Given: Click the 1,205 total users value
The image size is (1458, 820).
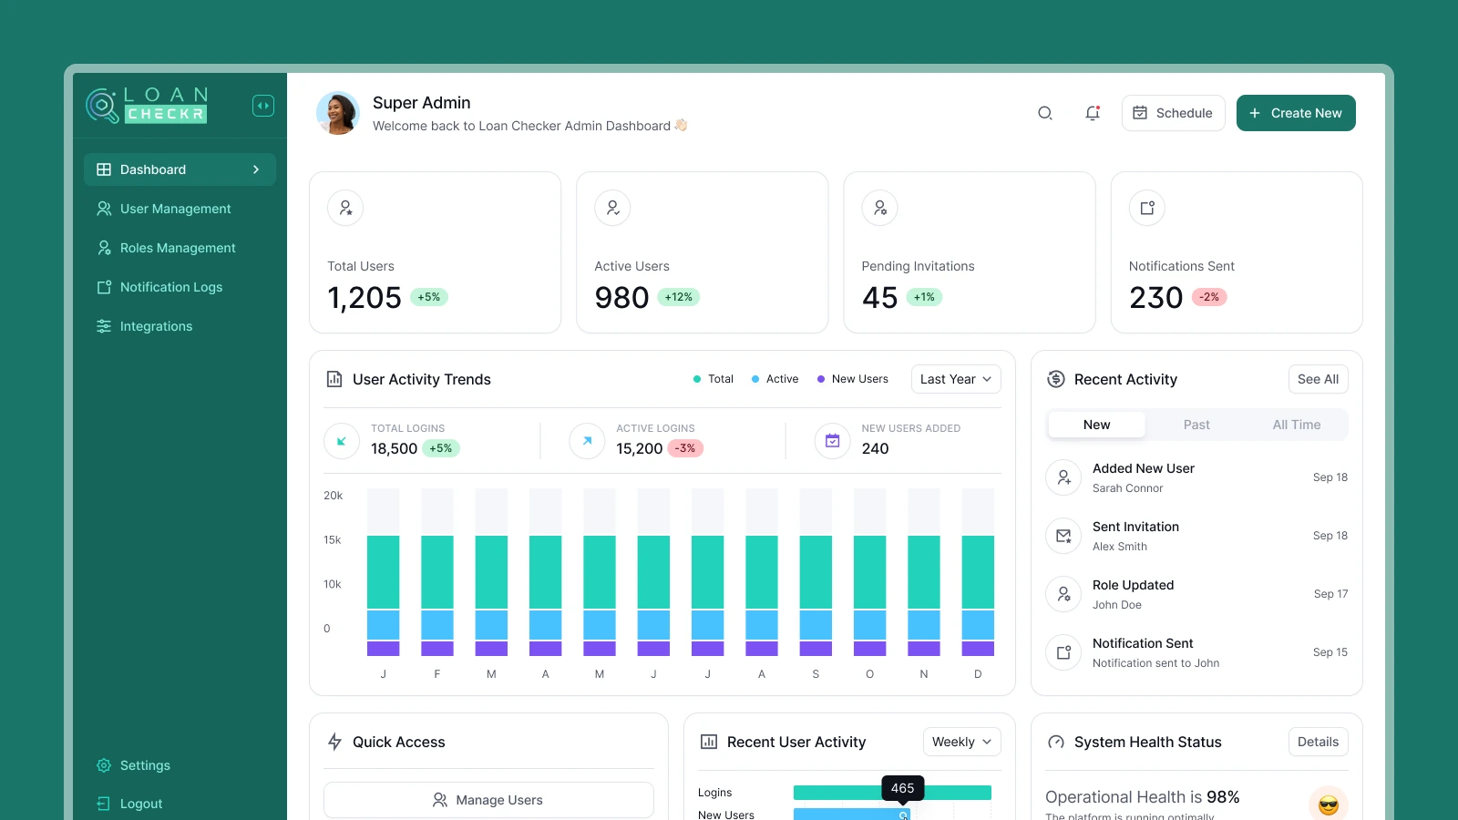Looking at the screenshot, I should (x=364, y=298).
